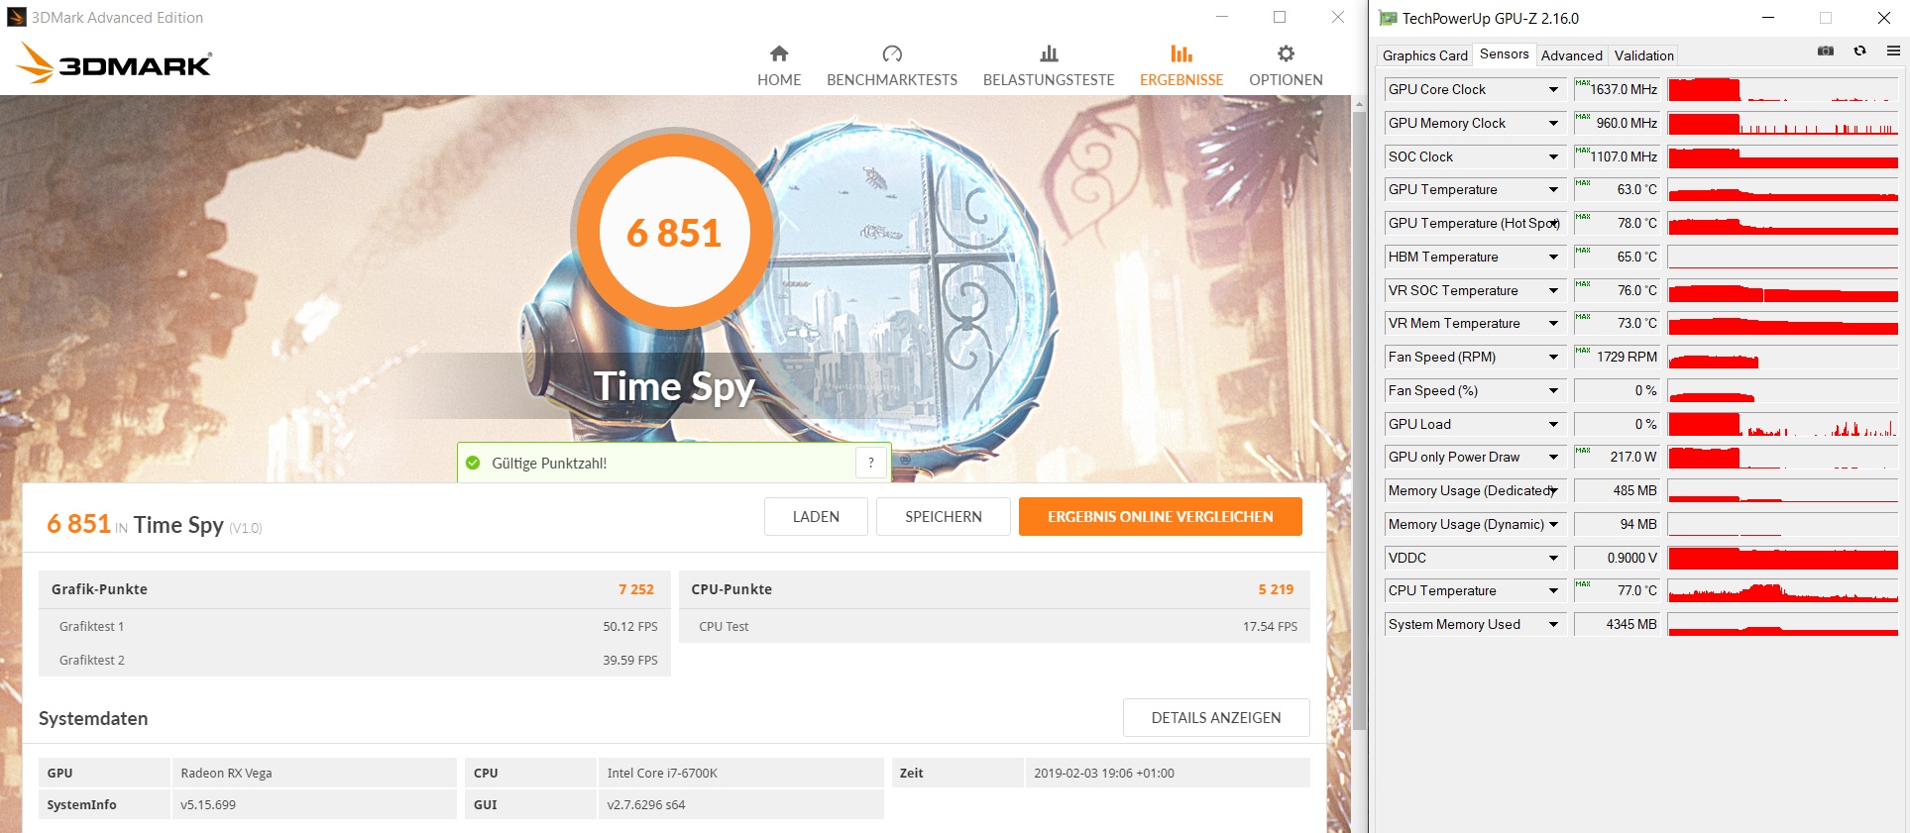Go to the HOME section
This screenshot has height=833, width=1910.
[x=779, y=66]
